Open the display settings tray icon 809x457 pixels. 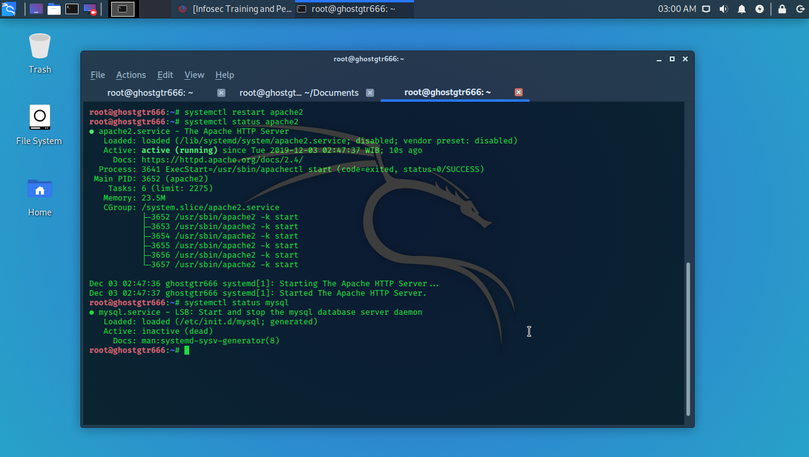pyautogui.click(x=706, y=9)
